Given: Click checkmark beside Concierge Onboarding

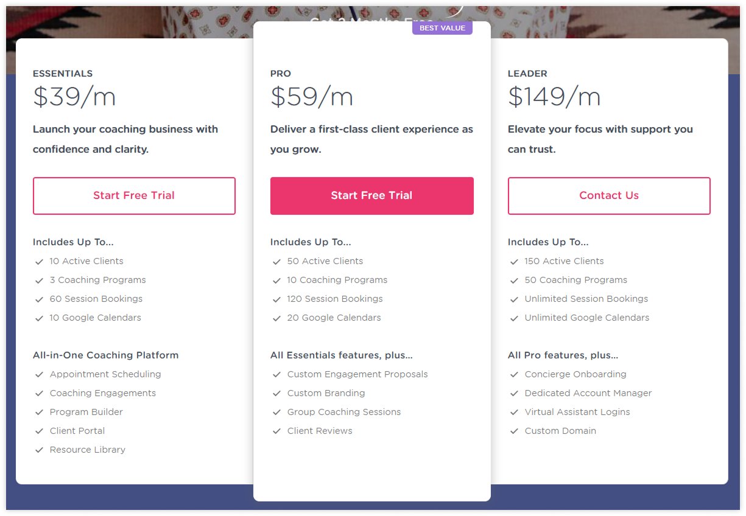Looking at the screenshot, I should [x=515, y=375].
